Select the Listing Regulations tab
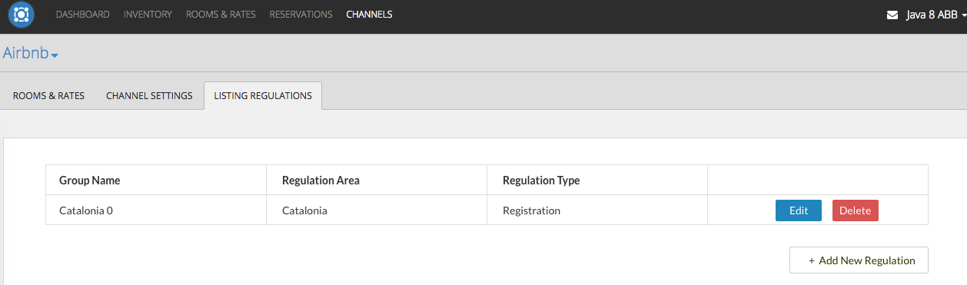967x285 pixels. [x=263, y=96]
